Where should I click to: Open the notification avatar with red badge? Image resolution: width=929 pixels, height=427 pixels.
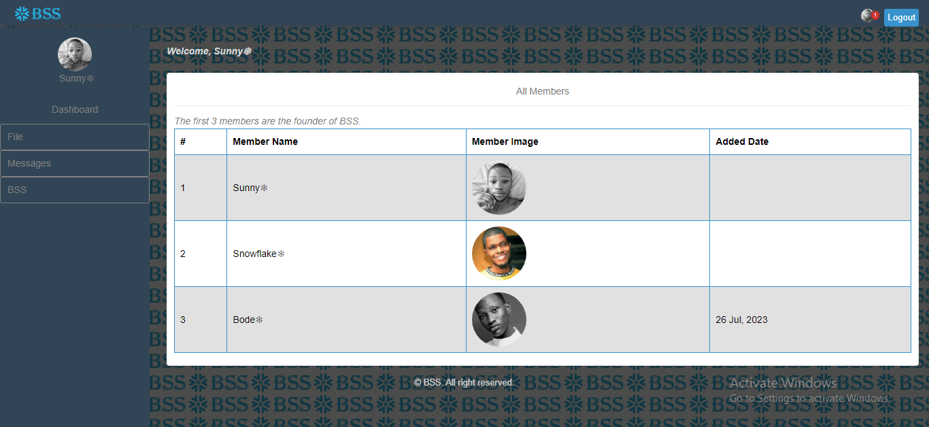coord(866,16)
